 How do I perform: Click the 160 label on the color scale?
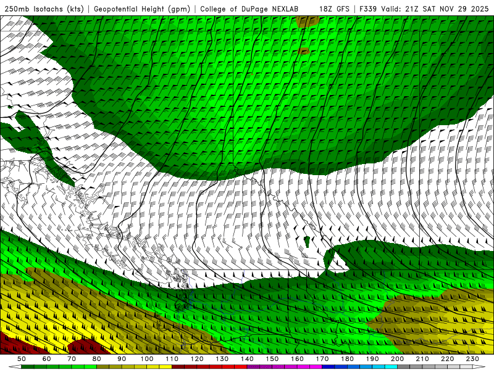297,359
